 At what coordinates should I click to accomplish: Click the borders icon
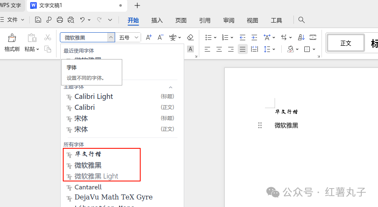[x=307, y=49]
